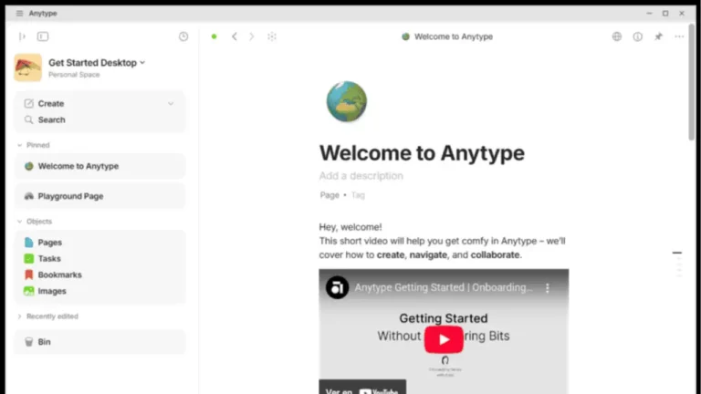701x394 pixels.
Task: Collapse the Pinned section
Action: point(19,145)
